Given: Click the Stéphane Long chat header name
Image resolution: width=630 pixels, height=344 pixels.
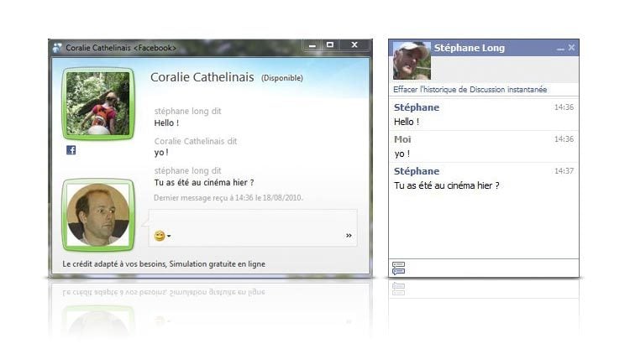Looking at the screenshot, I should pos(470,48).
